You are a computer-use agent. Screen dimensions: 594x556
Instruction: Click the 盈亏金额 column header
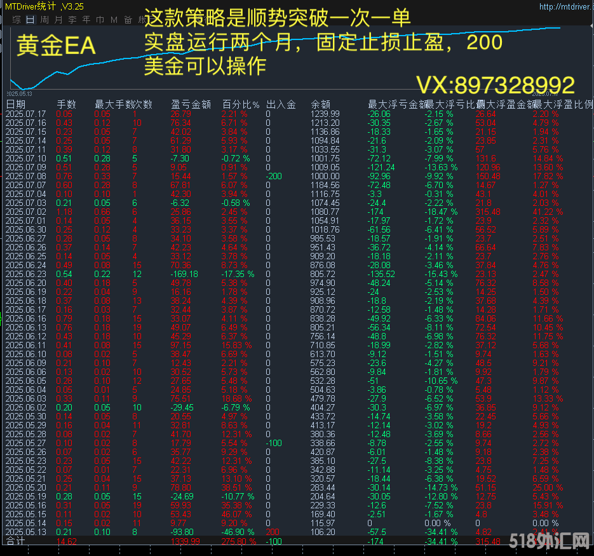191,104
